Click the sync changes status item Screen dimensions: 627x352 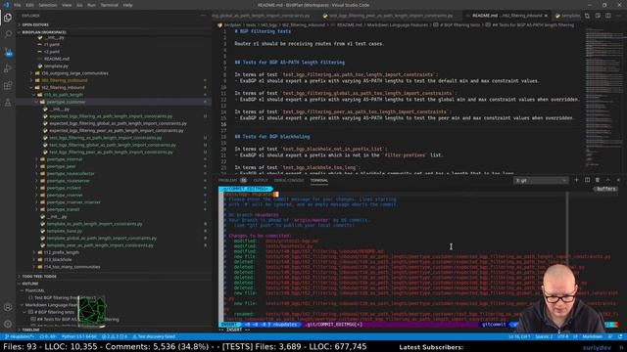click(48, 336)
